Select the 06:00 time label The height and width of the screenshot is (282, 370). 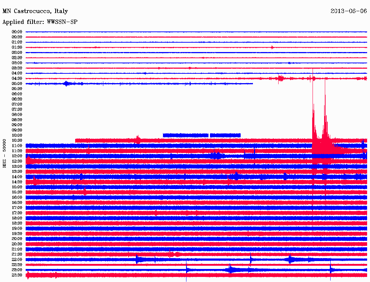click(17, 94)
